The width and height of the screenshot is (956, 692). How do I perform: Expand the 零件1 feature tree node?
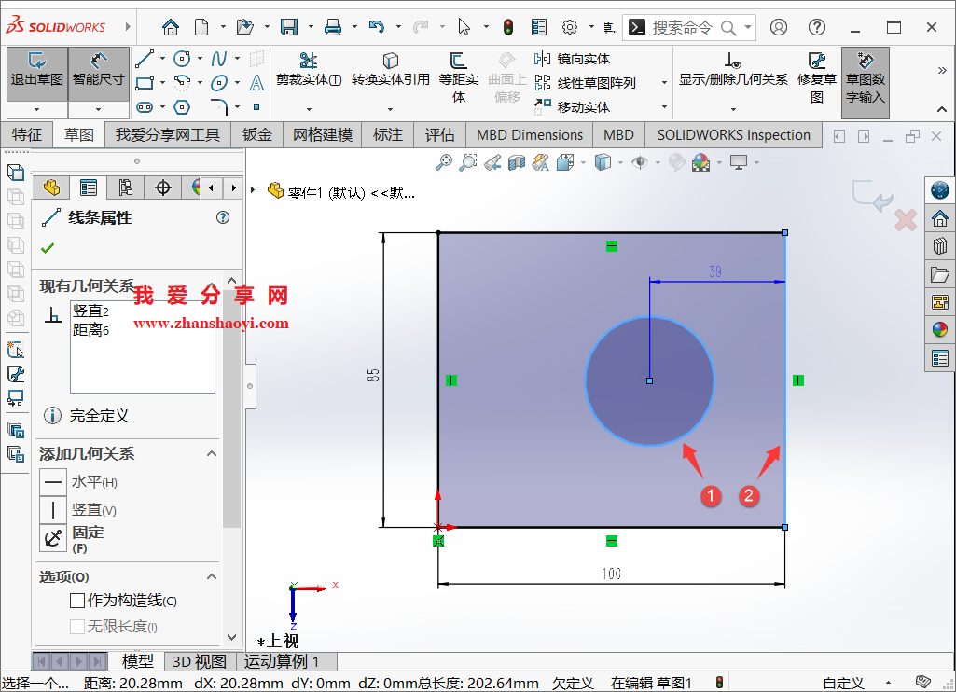tap(253, 190)
